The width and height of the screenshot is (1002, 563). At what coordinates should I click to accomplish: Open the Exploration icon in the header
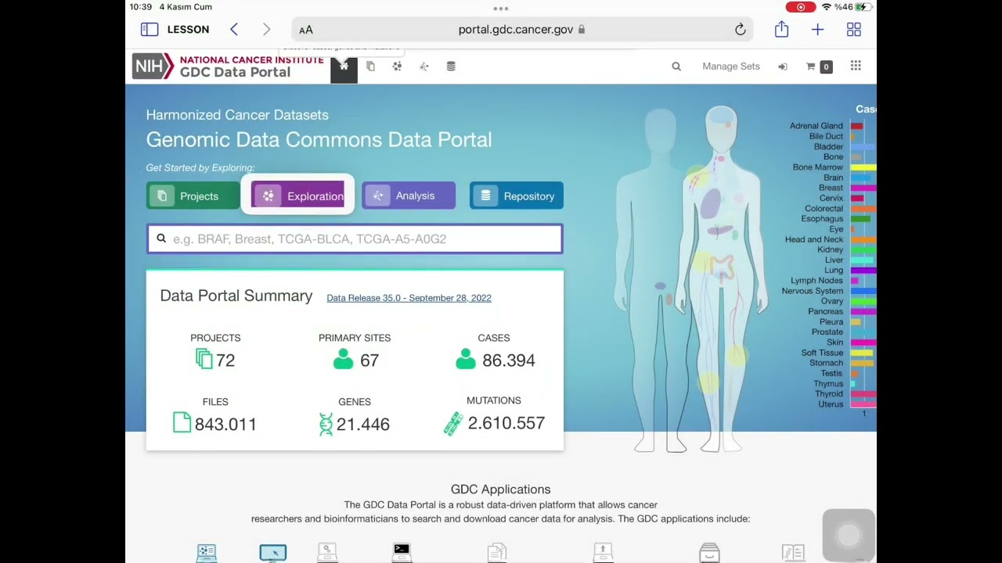[397, 66]
